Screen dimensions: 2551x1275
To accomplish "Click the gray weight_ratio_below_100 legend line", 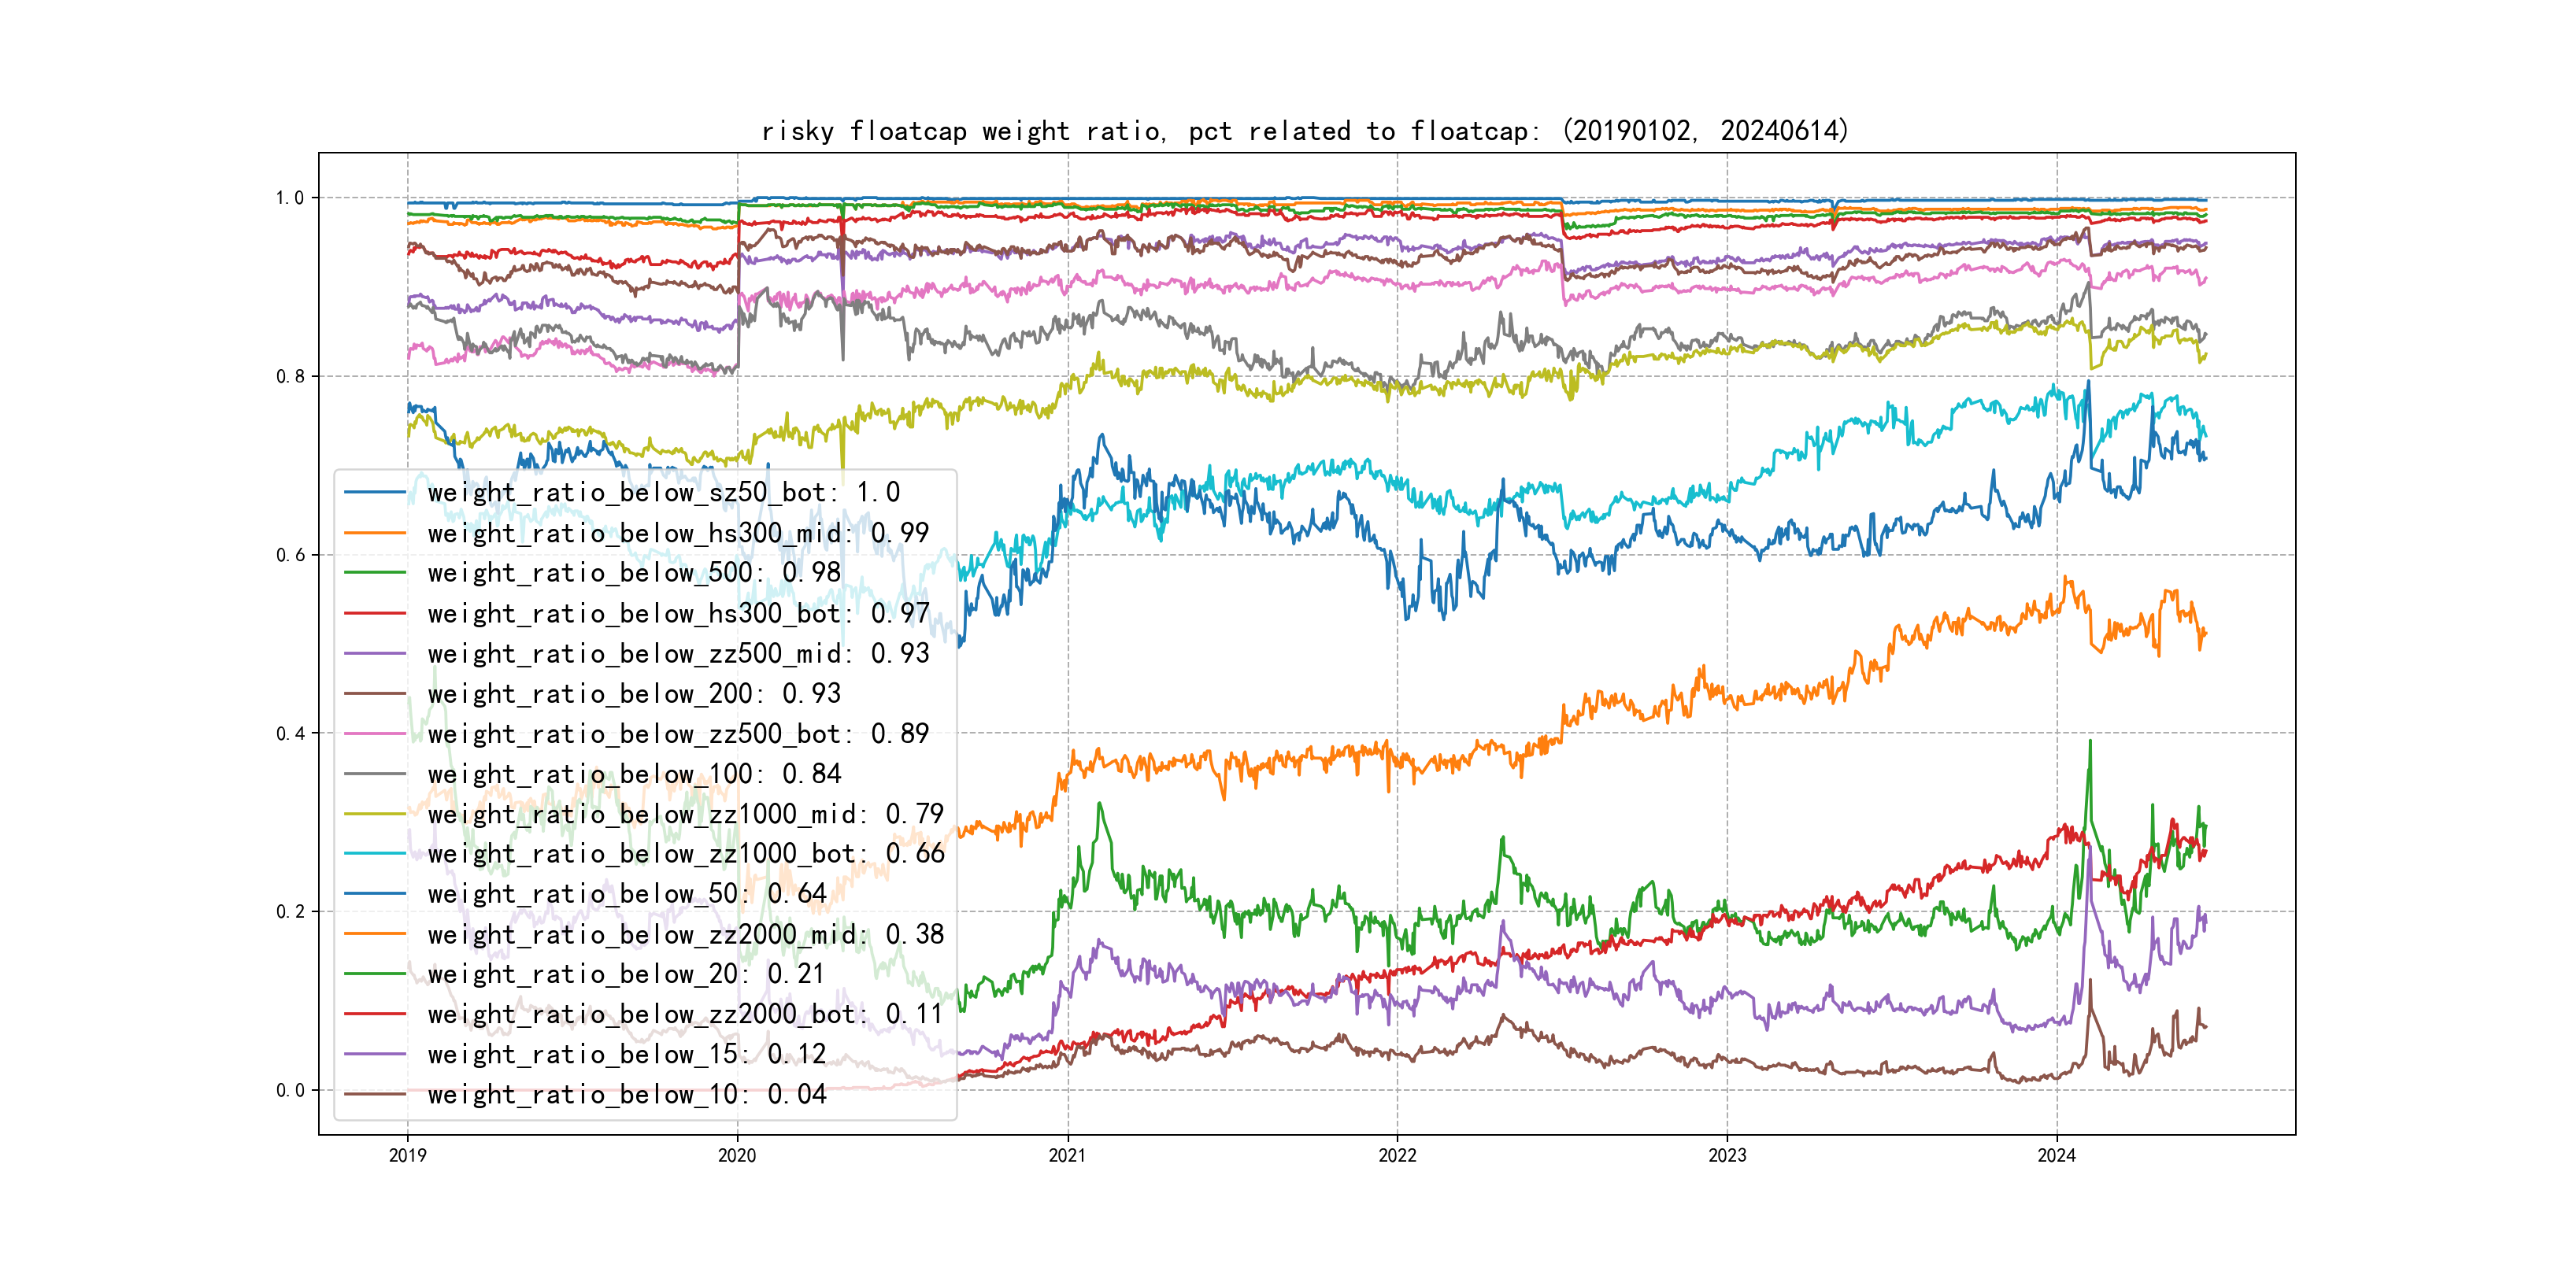I will [374, 774].
